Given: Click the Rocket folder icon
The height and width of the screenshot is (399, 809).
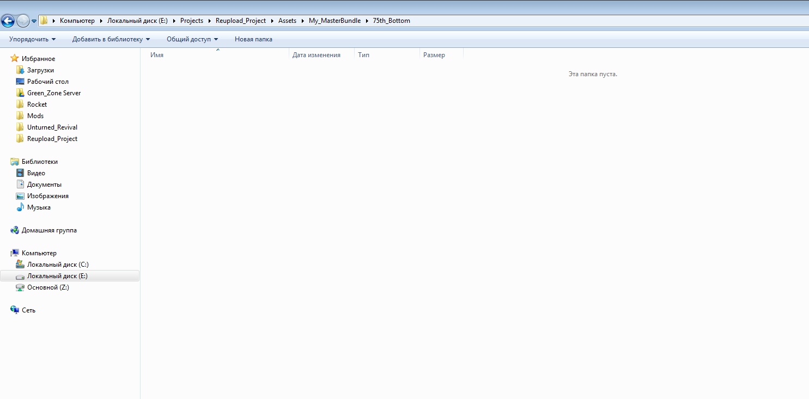Looking at the screenshot, I should click(x=20, y=105).
